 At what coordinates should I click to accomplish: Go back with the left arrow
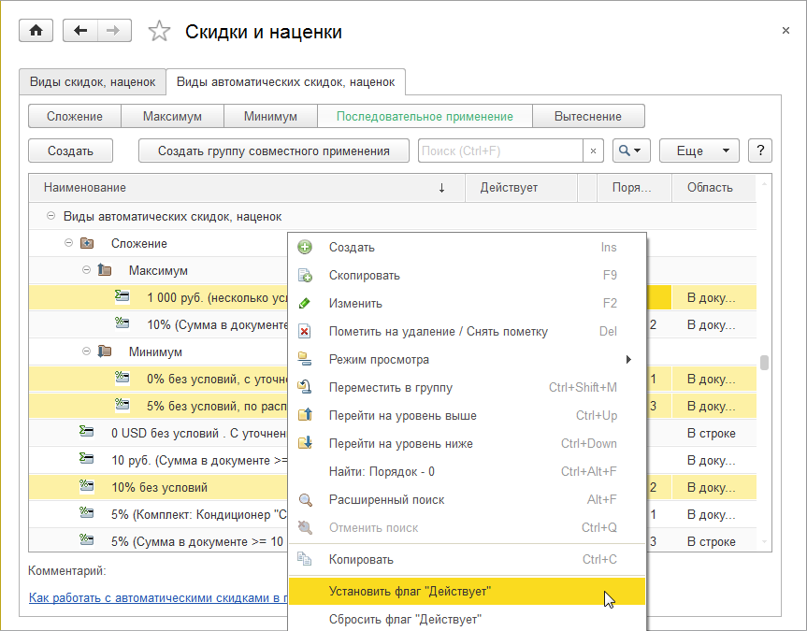tap(80, 31)
